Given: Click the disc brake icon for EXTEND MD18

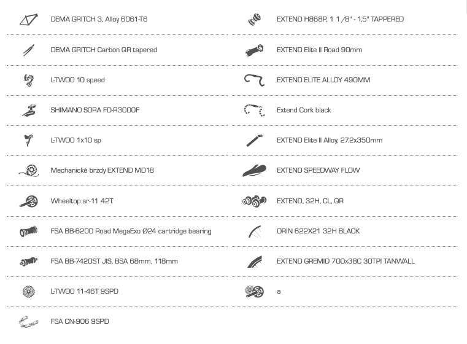Looking at the screenshot, I should (x=29, y=171).
